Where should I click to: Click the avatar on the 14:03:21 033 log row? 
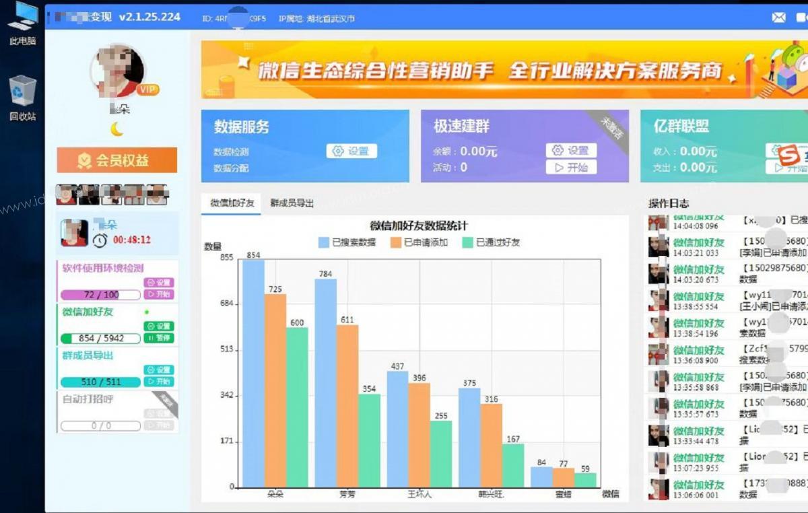(x=658, y=247)
